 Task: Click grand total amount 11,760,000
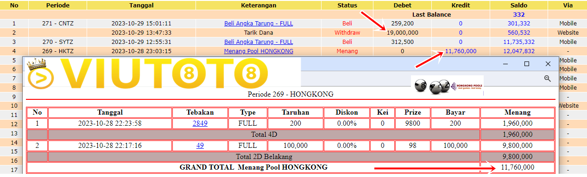tap(518, 167)
